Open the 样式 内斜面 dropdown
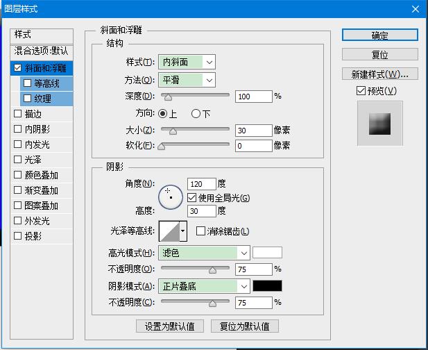Image resolution: width=428 pixels, height=350 pixels. [187, 62]
